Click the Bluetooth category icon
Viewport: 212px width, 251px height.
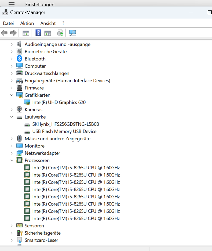[x=19, y=59]
